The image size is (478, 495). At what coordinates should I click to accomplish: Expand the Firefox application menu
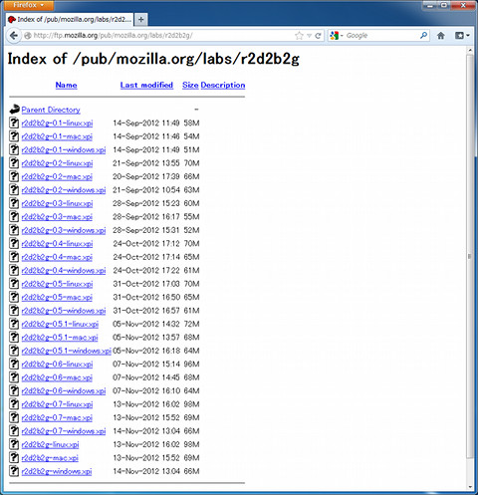(29, 5)
